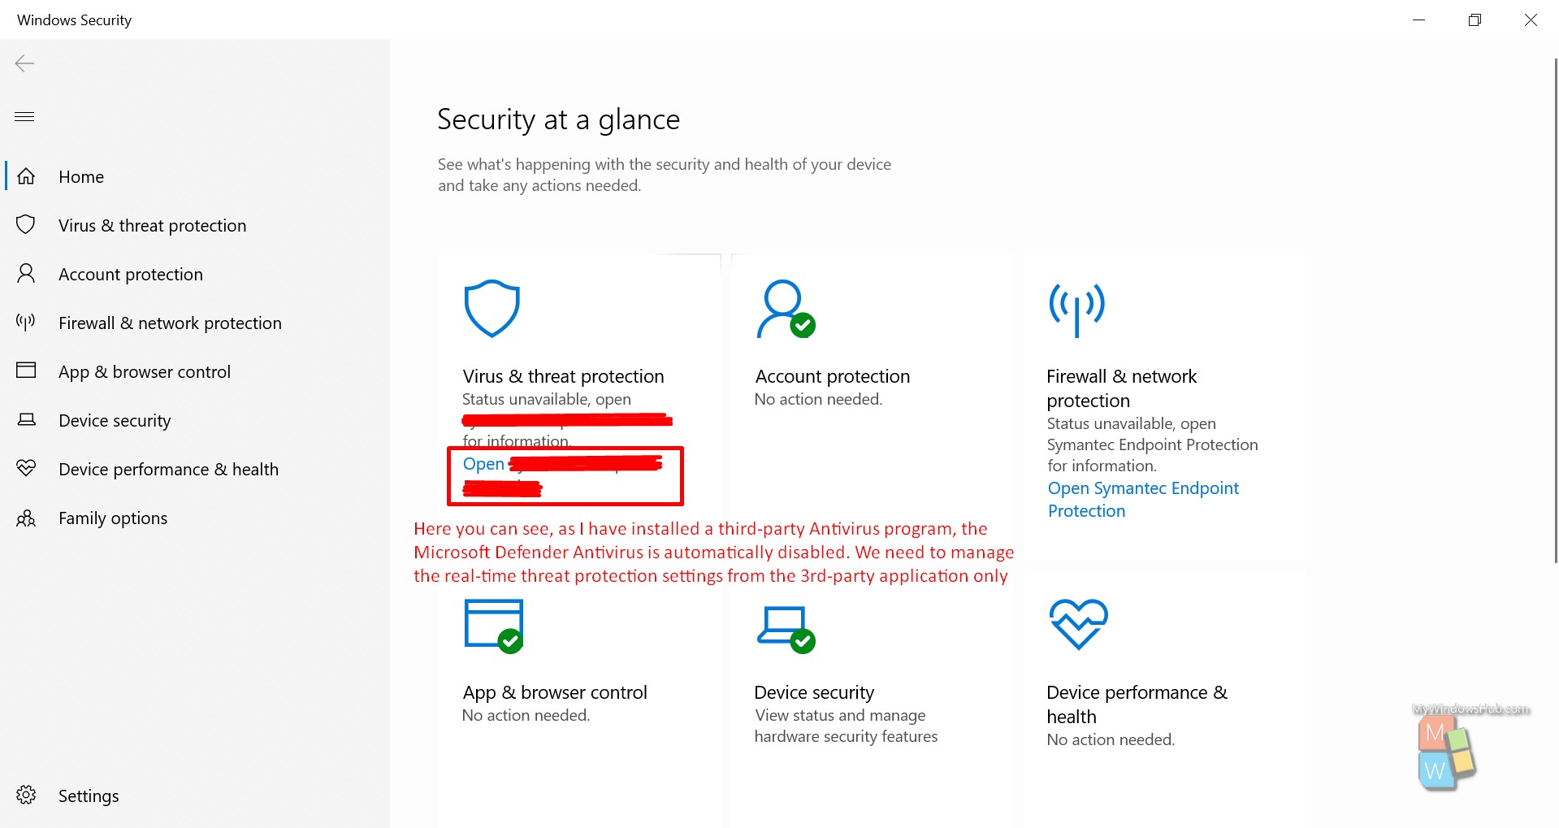Screen dimensions: 1559x828
Task: Click the Account protection person icon in sidebar
Action: coord(27,273)
